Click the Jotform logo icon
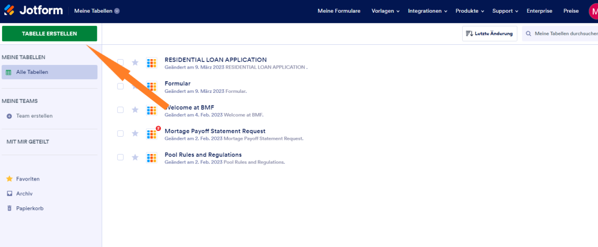 point(9,10)
